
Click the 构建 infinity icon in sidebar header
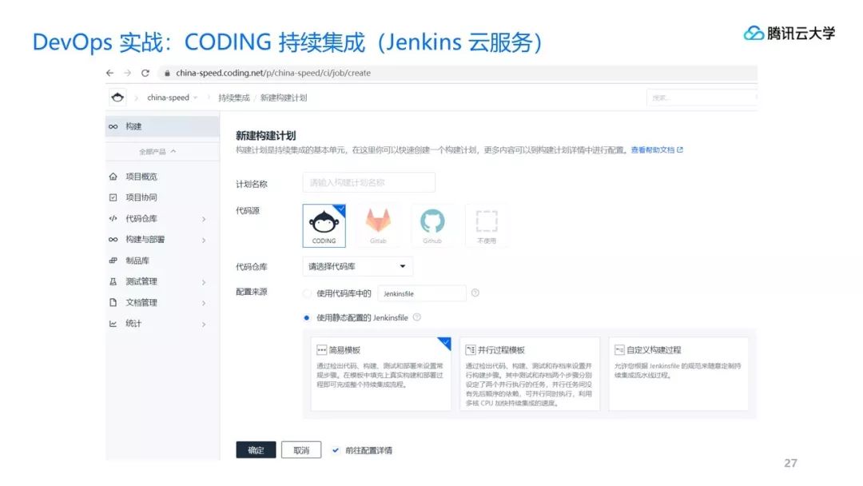pyautogui.click(x=113, y=126)
